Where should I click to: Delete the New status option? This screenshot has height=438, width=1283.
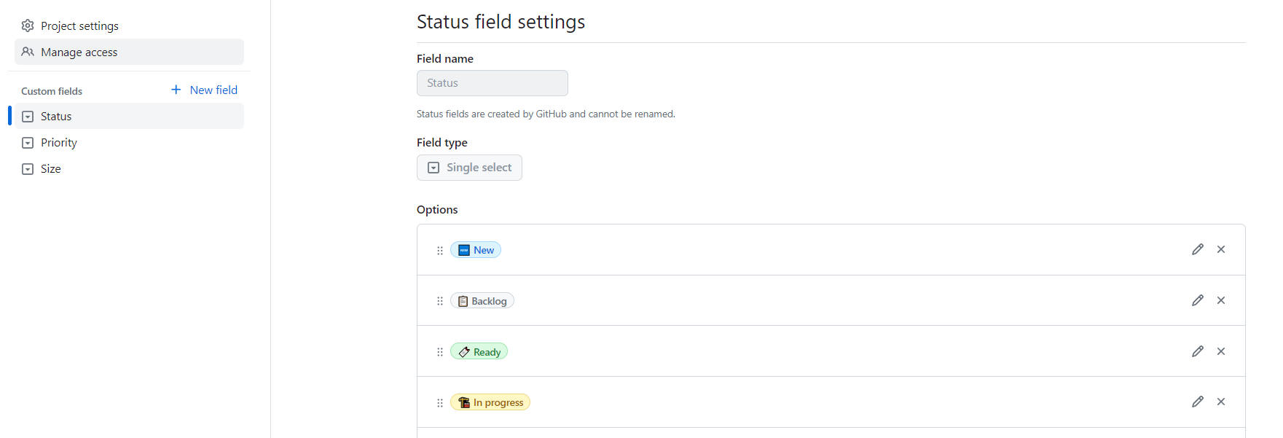[1221, 249]
